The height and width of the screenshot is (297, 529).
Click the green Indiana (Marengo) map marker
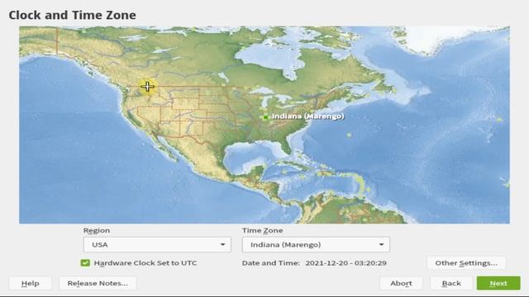click(265, 117)
